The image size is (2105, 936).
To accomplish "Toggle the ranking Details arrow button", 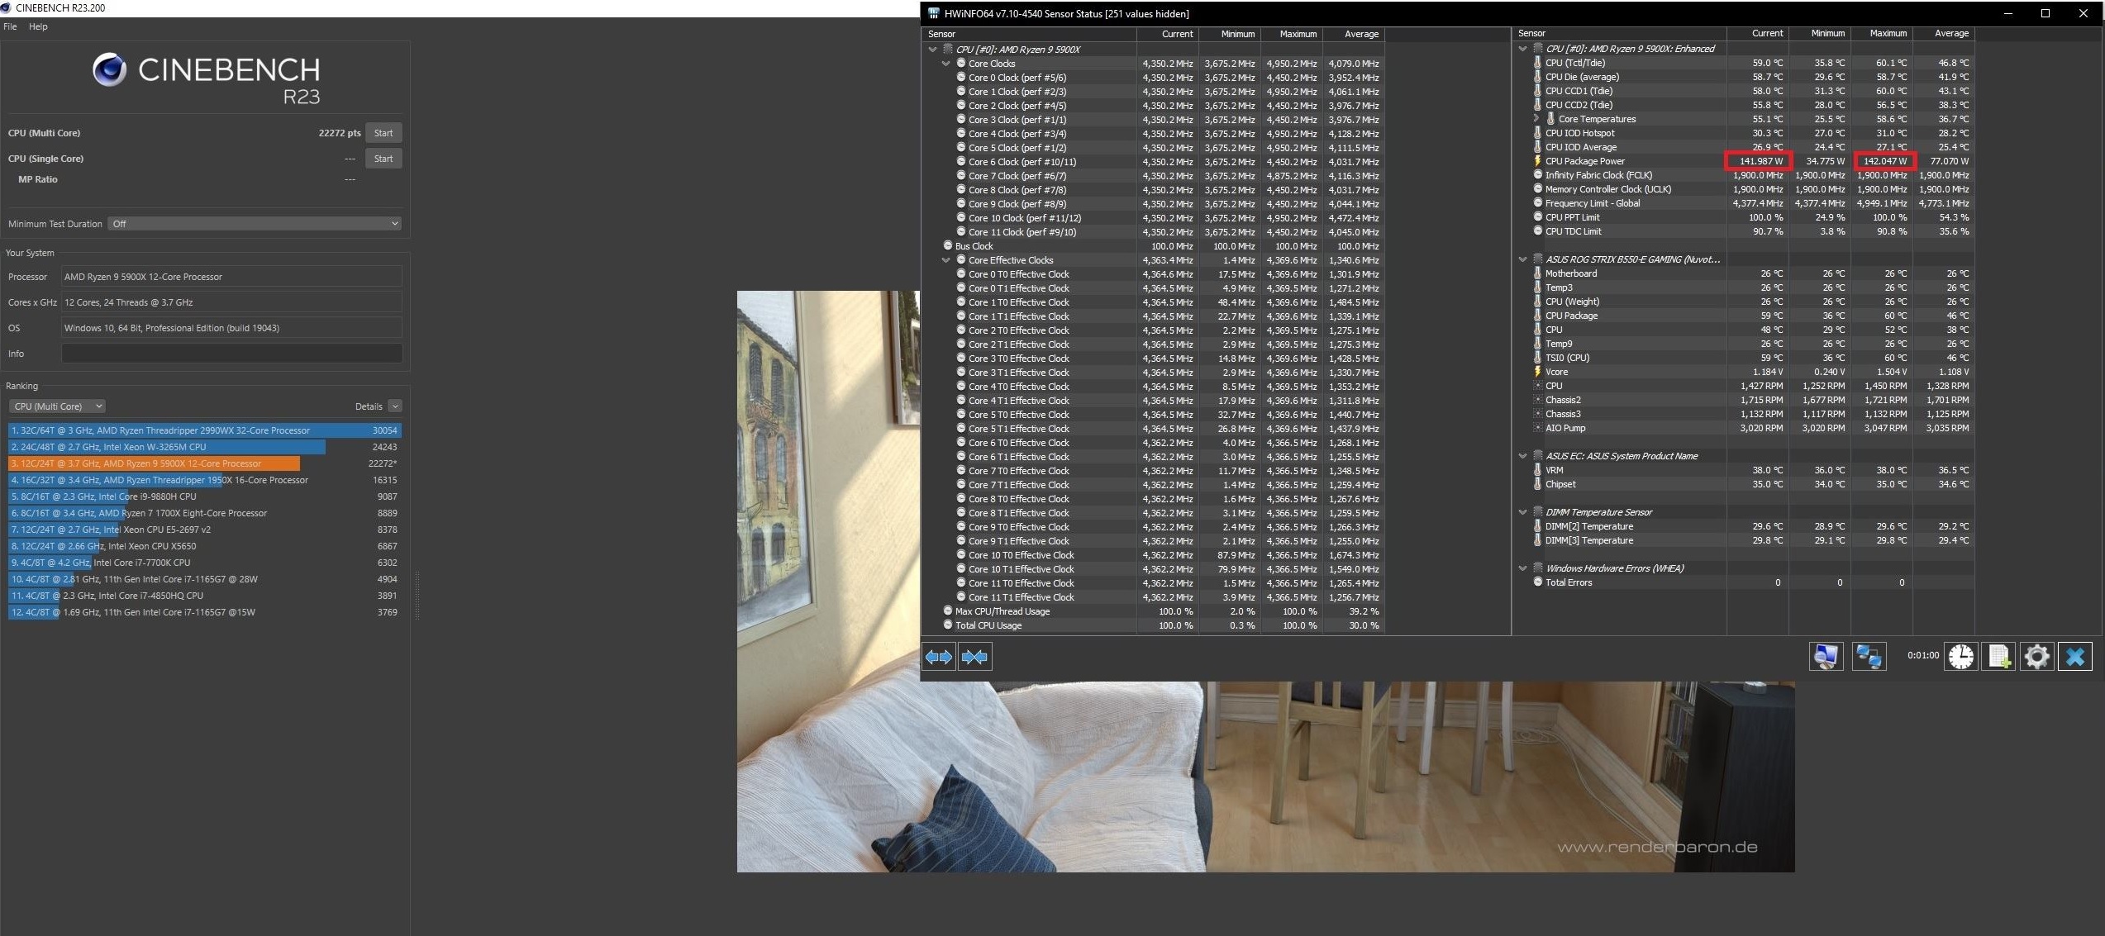I will coord(395,406).
